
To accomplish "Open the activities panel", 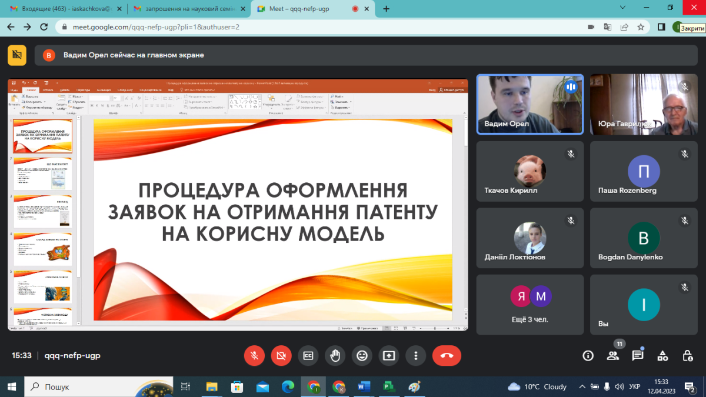I will [662, 355].
